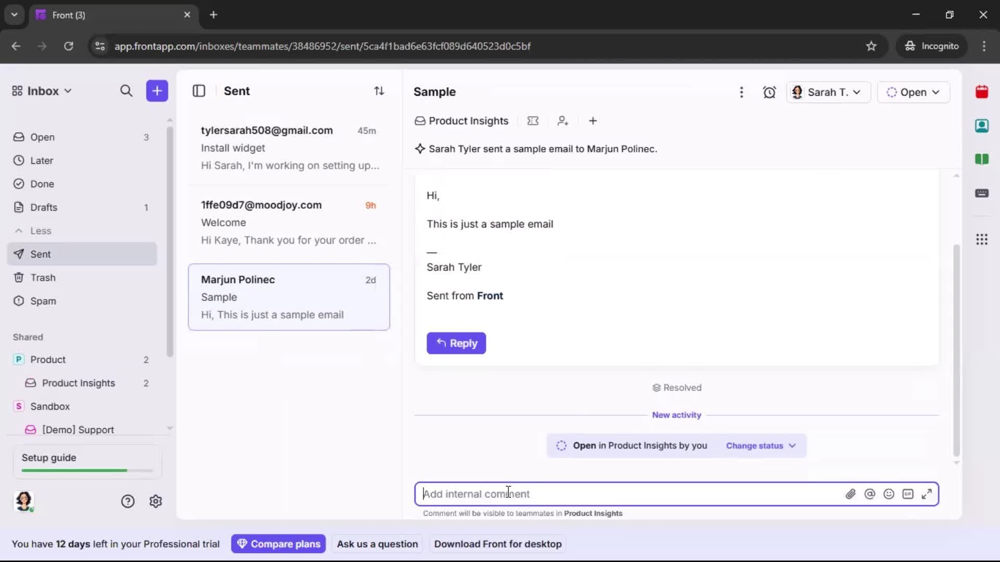Search inboxes with the magnifying glass
1000x562 pixels.
click(x=127, y=91)
